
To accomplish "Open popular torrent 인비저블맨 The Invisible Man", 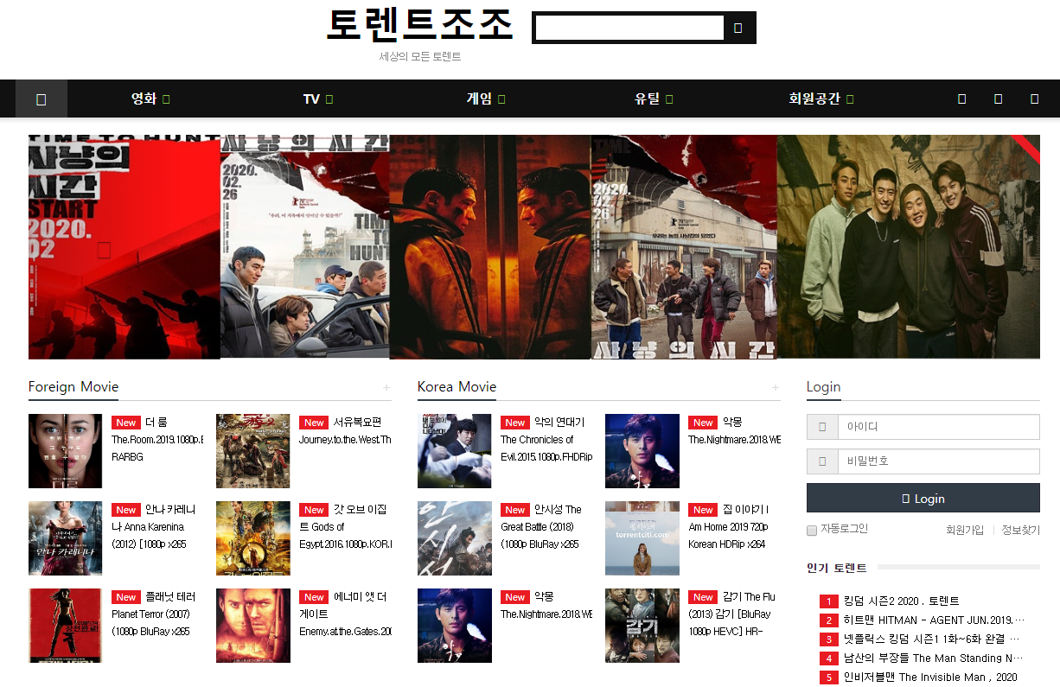I will pos(930,677).
